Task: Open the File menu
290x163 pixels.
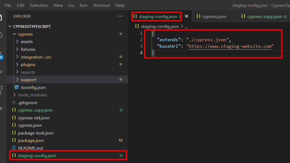Action: 8,5
